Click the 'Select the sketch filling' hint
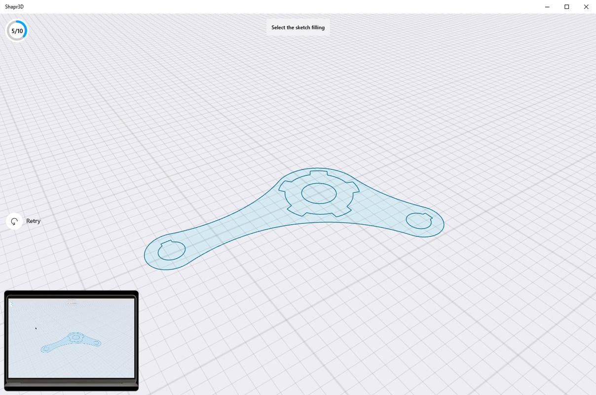This screenshot has width=596, height=395. [298, 28]
